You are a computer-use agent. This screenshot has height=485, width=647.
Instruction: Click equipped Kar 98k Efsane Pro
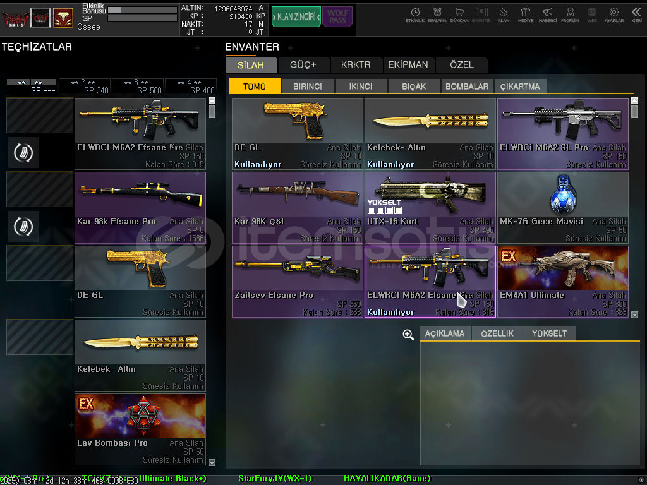coord(140,208)
